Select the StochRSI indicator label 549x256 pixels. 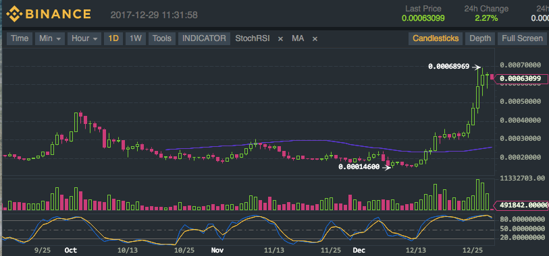(253, 38)
